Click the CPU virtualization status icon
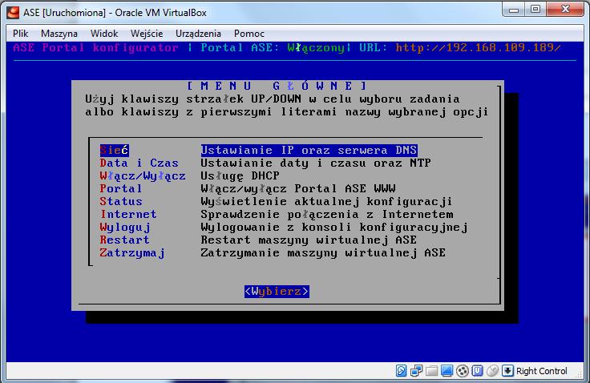590x383 pixels. 477,371
